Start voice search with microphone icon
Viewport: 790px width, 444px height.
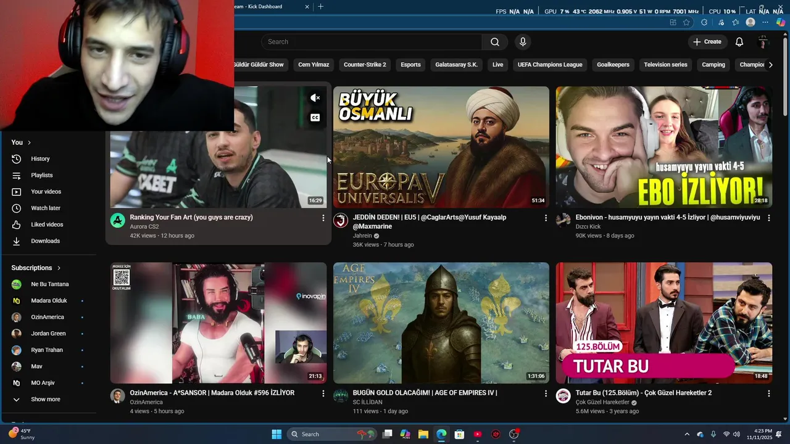(523, 42)
